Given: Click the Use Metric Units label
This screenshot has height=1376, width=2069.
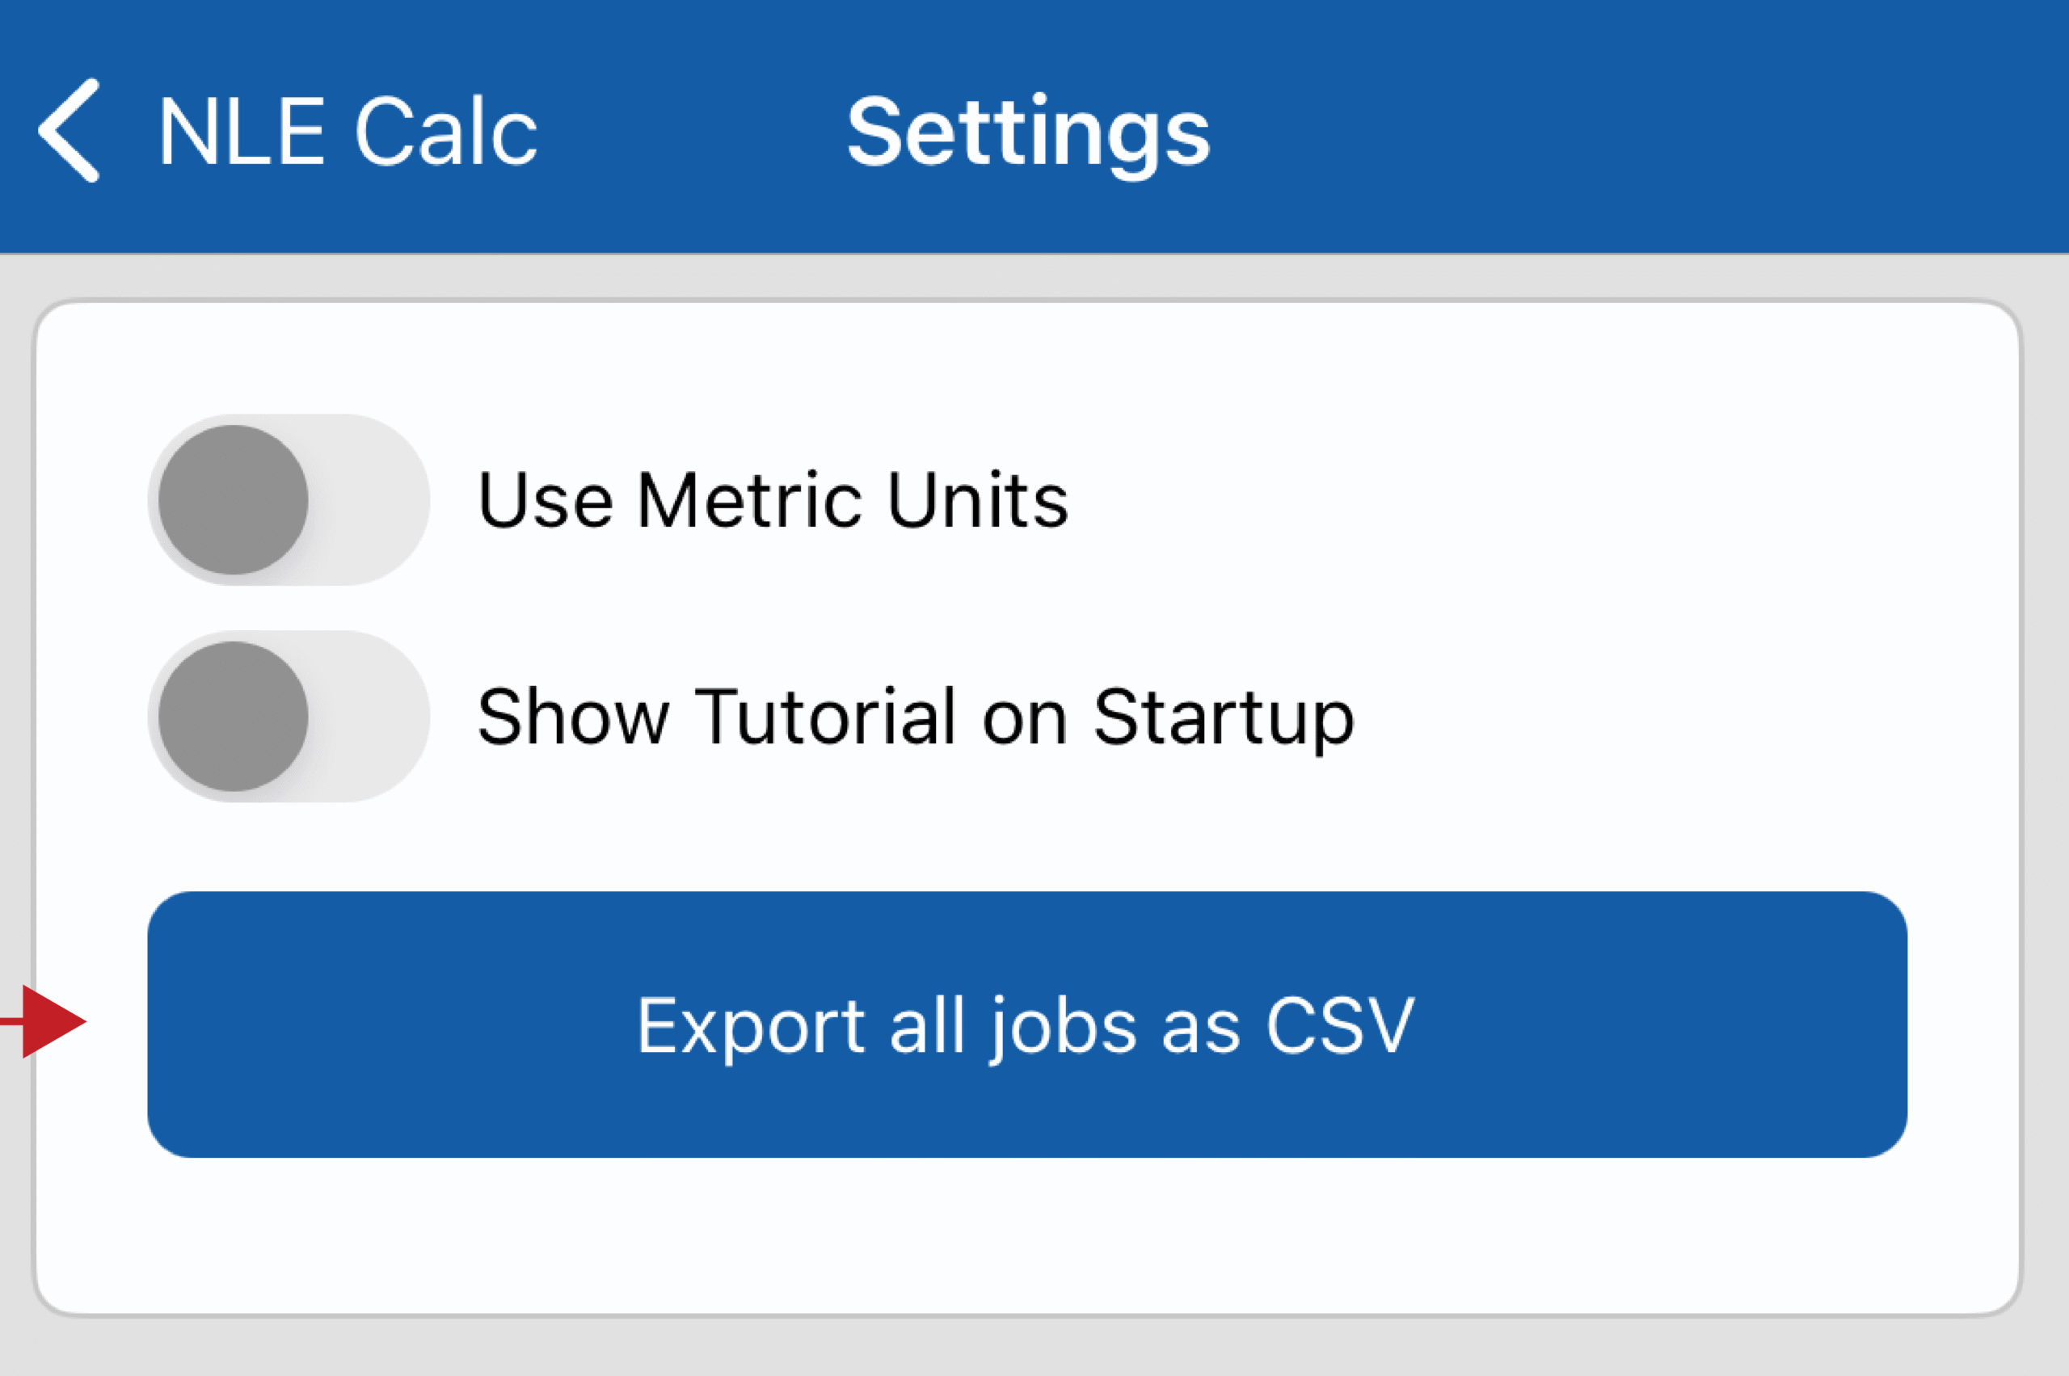Looking at the screenshot, I should tap(773, 500).
